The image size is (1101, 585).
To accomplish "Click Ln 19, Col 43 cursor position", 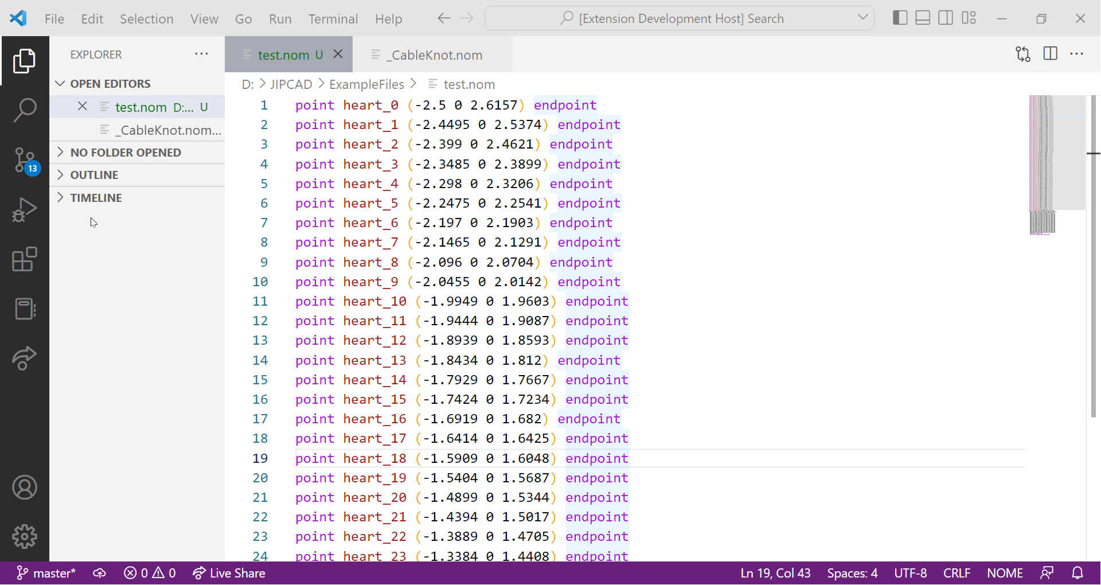I will click(775, 573).
